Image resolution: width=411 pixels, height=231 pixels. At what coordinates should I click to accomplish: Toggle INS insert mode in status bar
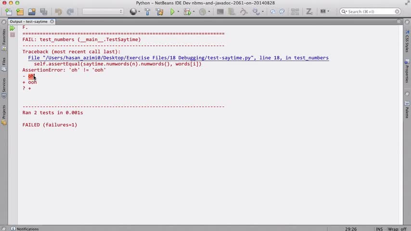click(x=379, y=229)
